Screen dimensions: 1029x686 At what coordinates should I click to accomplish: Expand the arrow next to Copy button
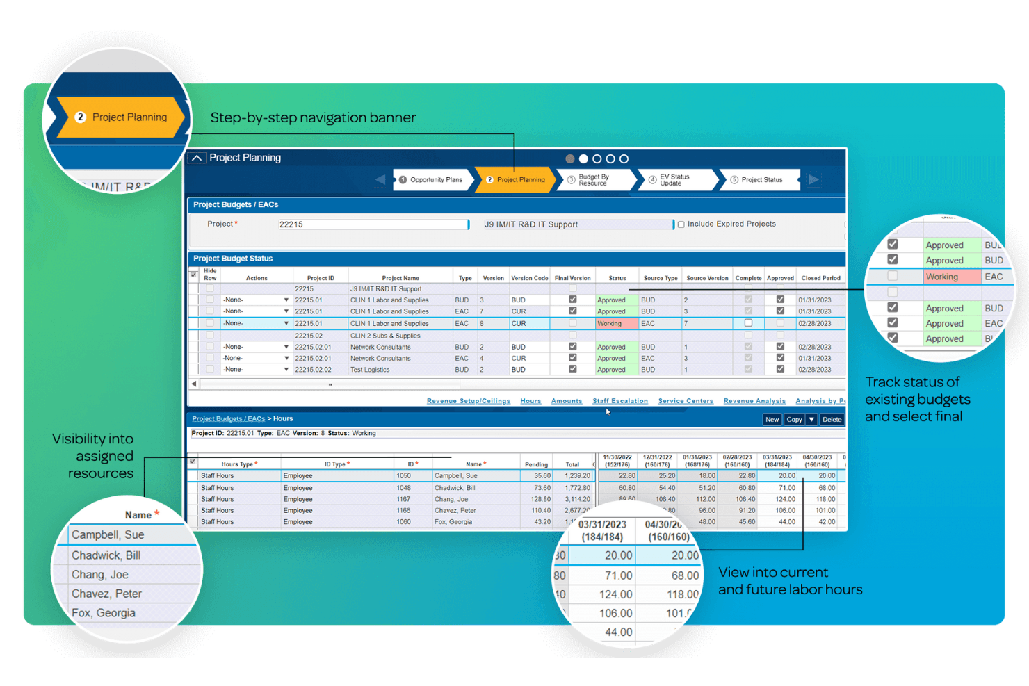pos(811,420)
